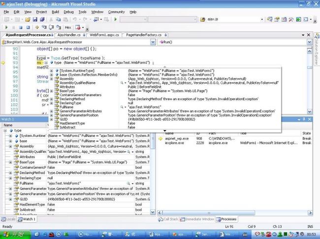The height and width of the screenshot is (239, 320).
Task: Click the Watch 1 vertical scrollbar down arrow
Action: 153,212
